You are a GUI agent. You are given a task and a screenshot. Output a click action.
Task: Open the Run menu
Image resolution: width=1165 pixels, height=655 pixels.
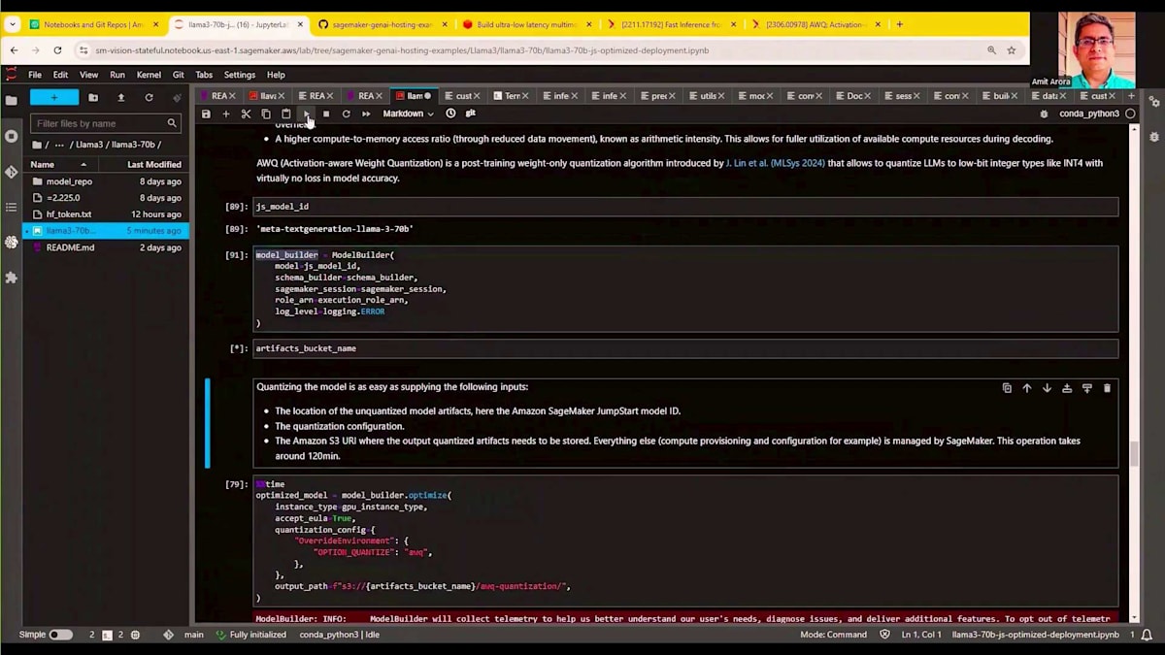click(x=117, y=75)
